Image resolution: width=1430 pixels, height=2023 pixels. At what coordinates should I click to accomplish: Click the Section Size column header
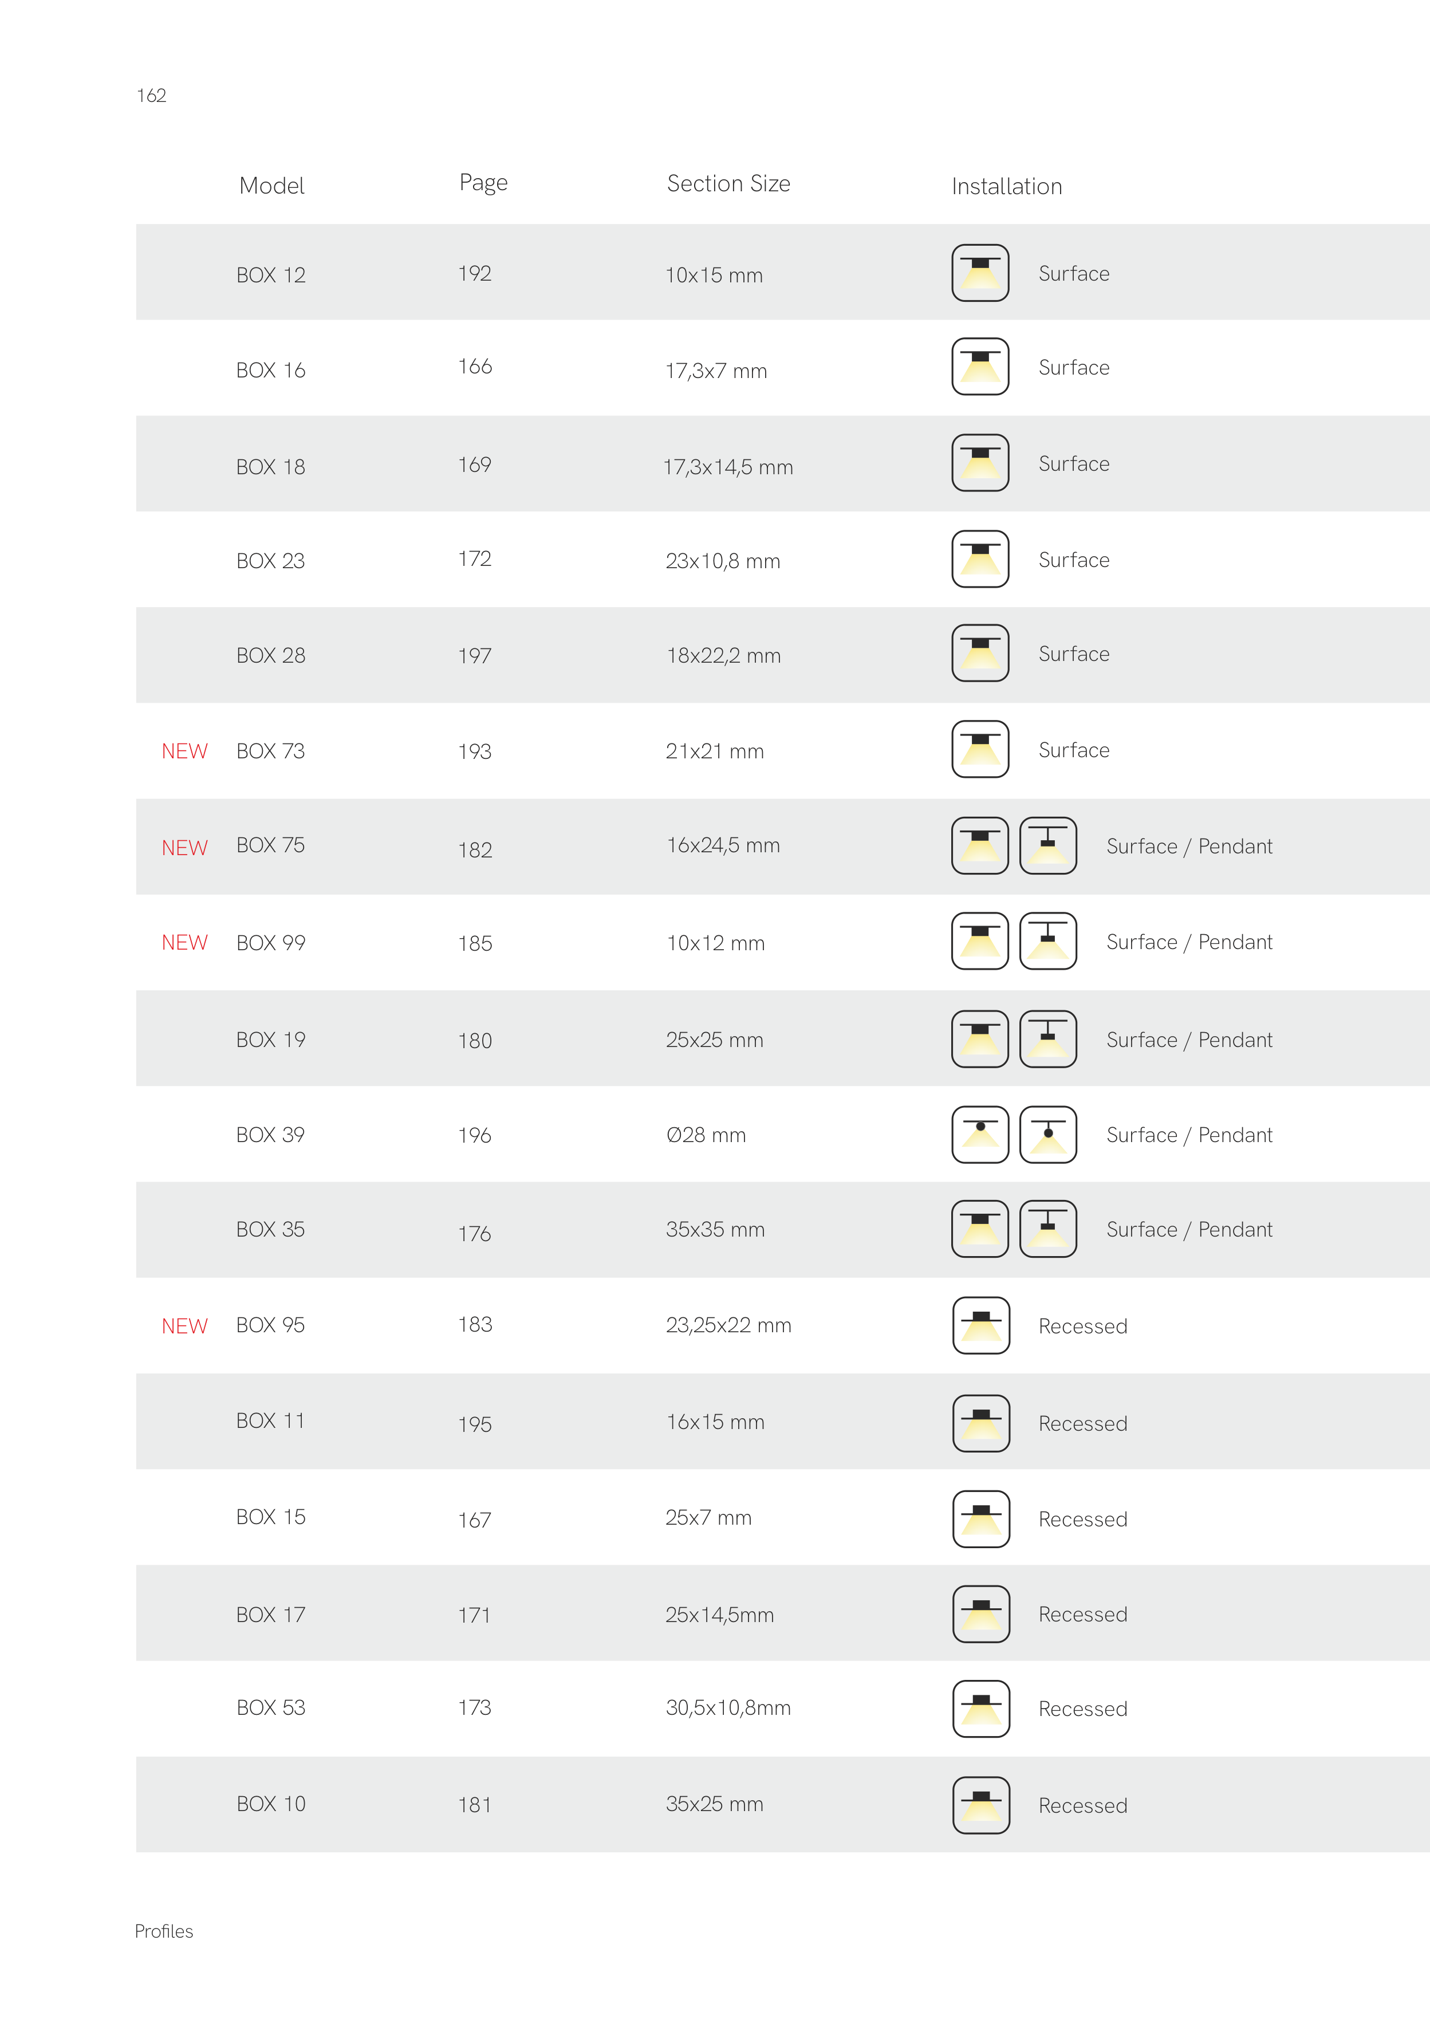(728, 183)
